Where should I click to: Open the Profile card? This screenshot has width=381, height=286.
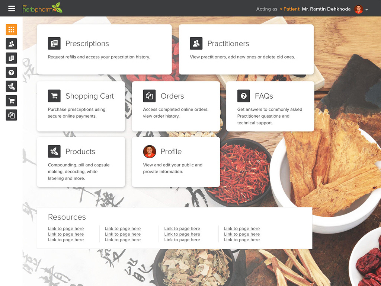[176, 162]
